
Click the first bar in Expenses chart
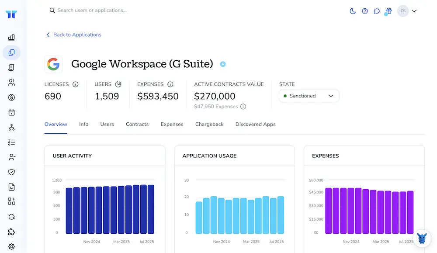pos(329,211)
